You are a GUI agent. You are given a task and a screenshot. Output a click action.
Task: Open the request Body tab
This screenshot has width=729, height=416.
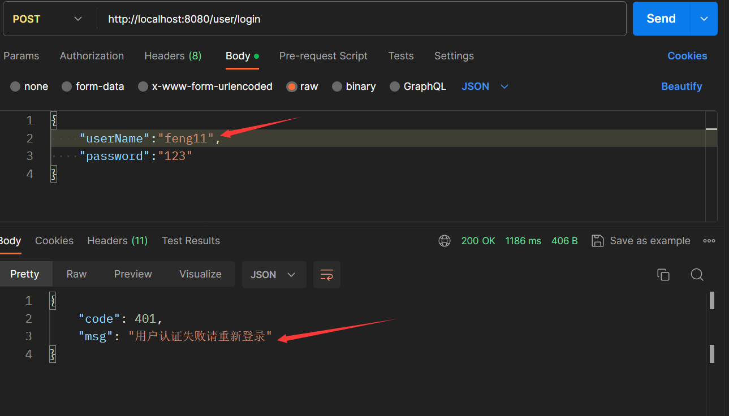[242, 56]
